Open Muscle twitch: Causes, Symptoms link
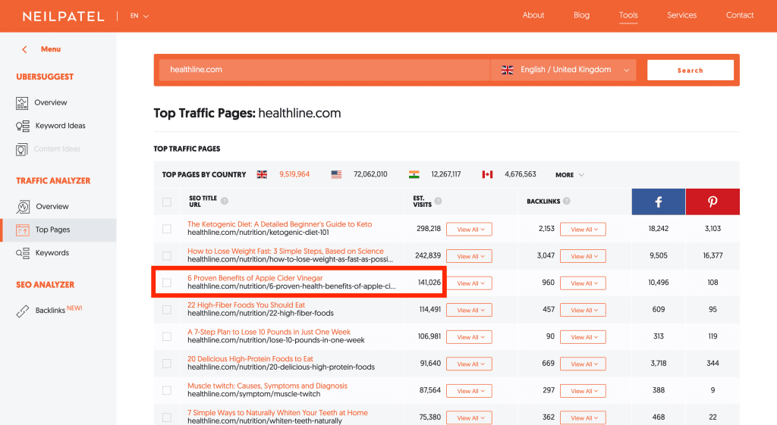Image resolution: width=777 pixels, height=425 pixels. coord(267,386)
